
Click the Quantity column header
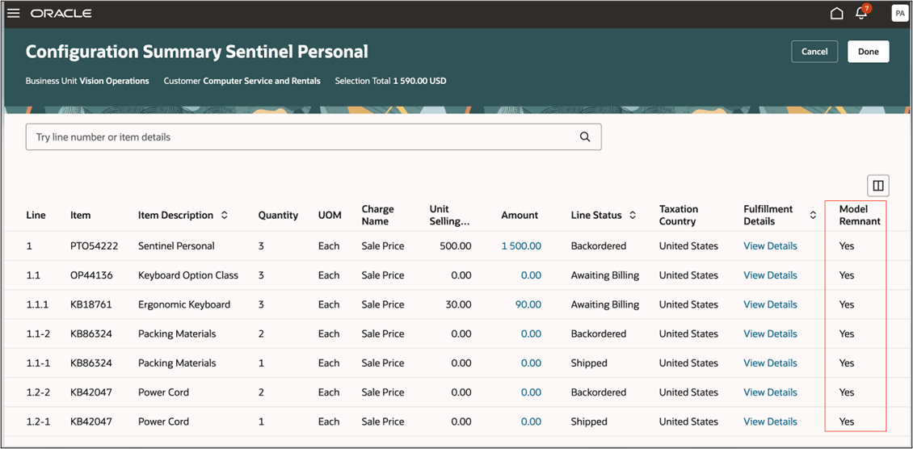pyautogui.click(x=278, y=215)
